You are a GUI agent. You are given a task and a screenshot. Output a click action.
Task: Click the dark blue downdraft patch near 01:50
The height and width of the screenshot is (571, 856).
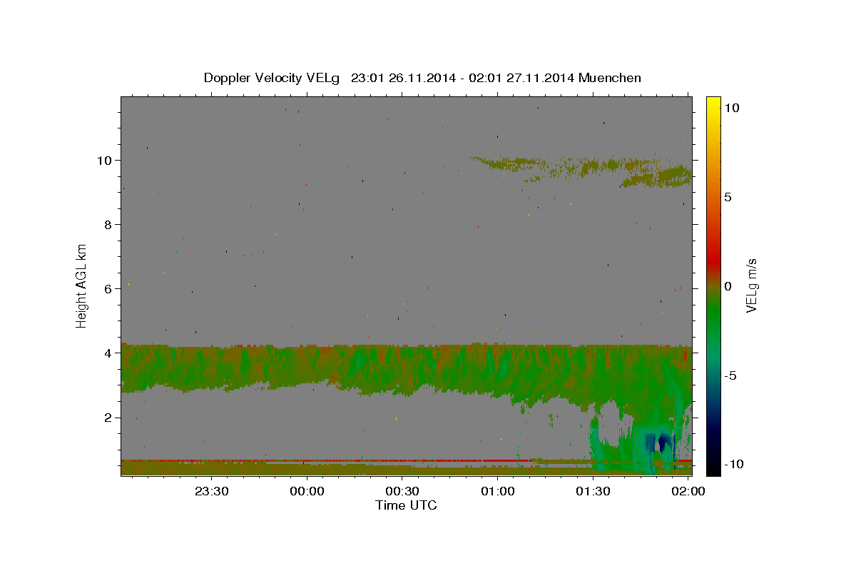(659, 443)
